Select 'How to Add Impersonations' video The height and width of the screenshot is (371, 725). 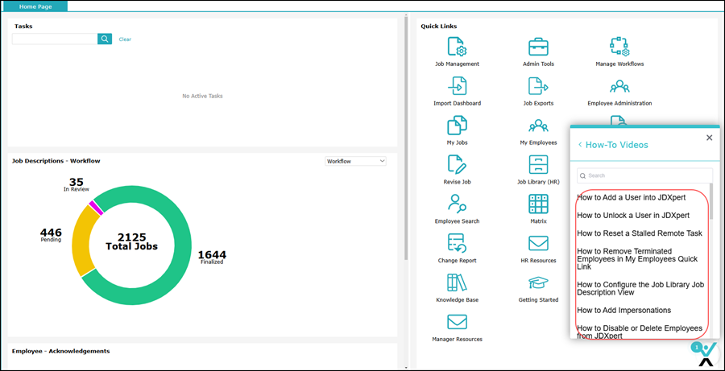click(x=623, y=310)
